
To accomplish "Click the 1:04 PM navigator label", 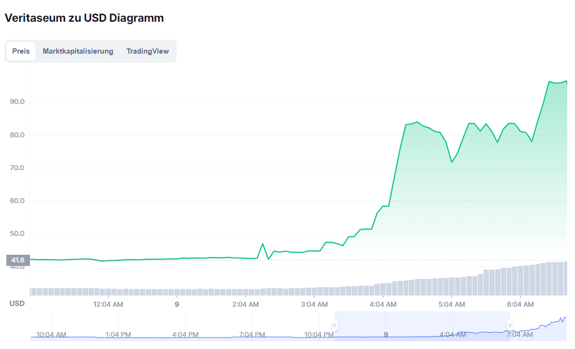I will [118, 334].
